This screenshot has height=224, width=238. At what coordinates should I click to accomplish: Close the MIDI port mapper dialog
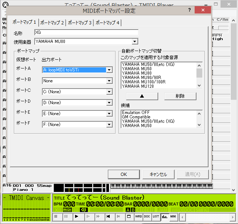click(203, 10)
